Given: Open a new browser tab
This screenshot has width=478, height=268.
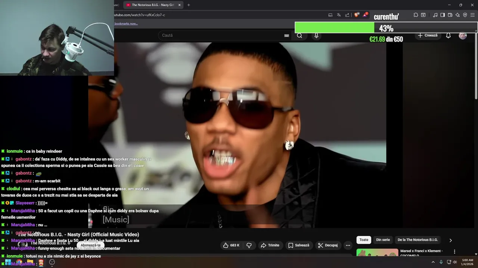Looking at the screenshot, I should click(x=189, y=5).
